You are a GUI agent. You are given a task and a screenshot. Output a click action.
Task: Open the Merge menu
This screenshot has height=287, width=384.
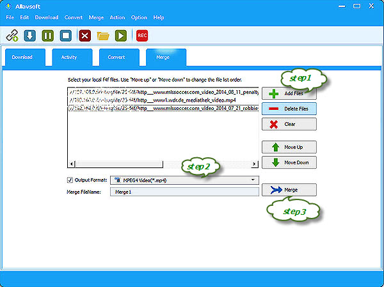pos(96,17)
